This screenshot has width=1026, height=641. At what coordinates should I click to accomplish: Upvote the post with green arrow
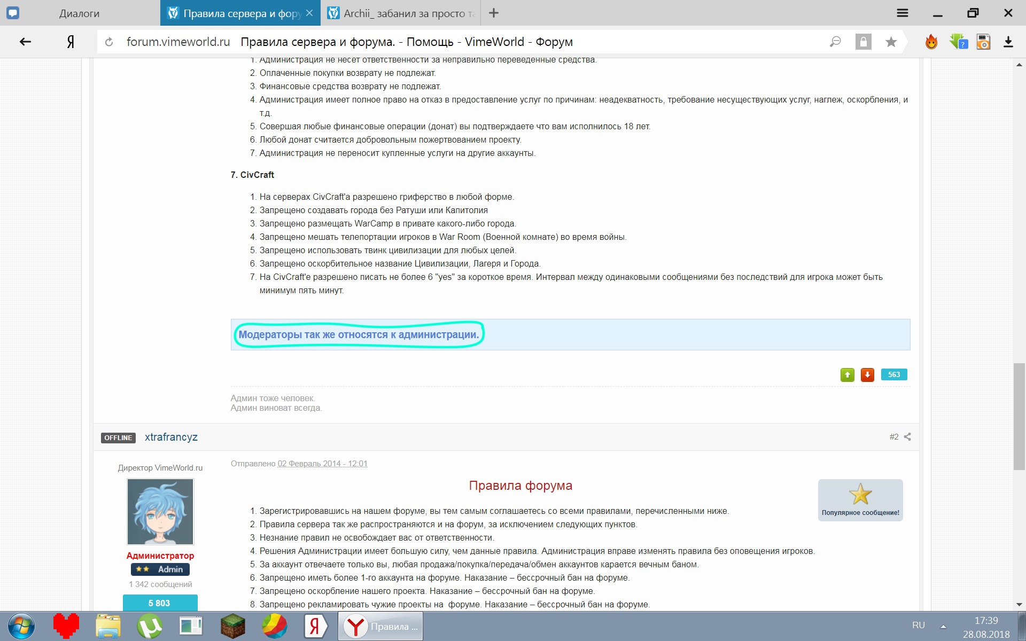847,375
